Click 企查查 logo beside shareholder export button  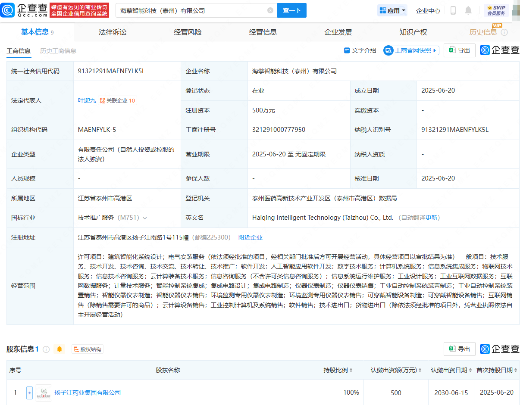click(500, 349)
